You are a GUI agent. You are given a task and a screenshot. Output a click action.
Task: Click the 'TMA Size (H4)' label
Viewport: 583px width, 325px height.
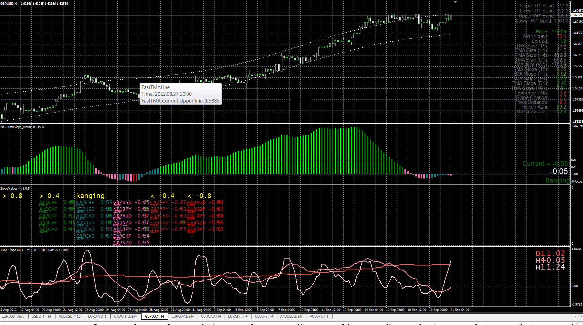[532, 55]
